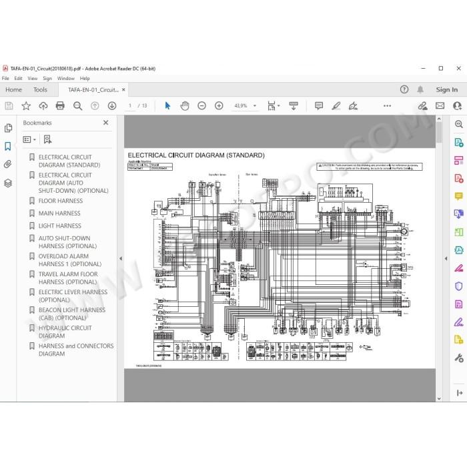This screenshot has height=467, width=467.
Task: Open the AUTO SHUT-DOWN circuit diagram bookmark
Action: coord(73,183)
